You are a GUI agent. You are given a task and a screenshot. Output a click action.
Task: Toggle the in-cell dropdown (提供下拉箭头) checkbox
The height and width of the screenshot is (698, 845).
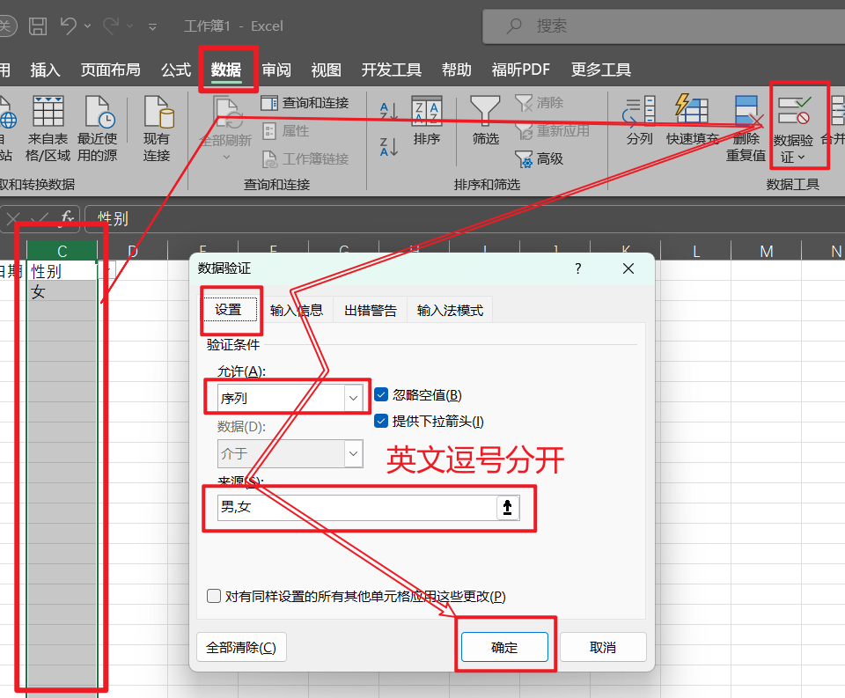point(381,422)
